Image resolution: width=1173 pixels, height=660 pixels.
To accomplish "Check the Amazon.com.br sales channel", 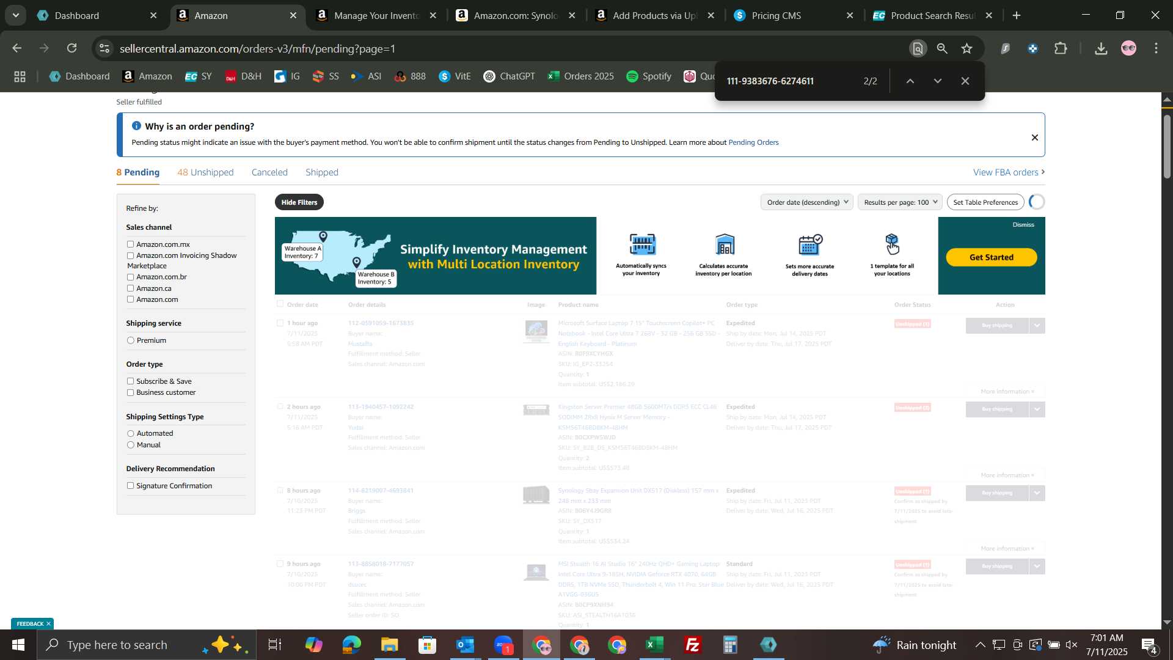I will [x=130, y=277].
